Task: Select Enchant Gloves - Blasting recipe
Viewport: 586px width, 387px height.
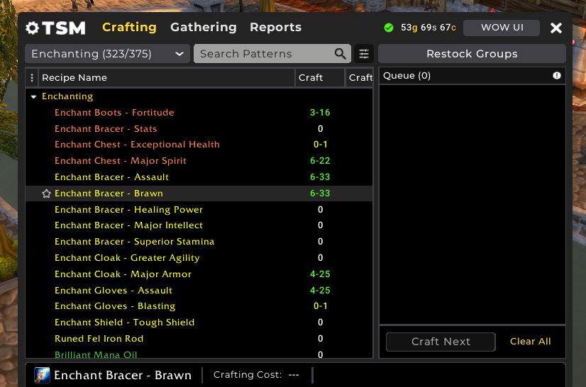Action: (199, 306)
